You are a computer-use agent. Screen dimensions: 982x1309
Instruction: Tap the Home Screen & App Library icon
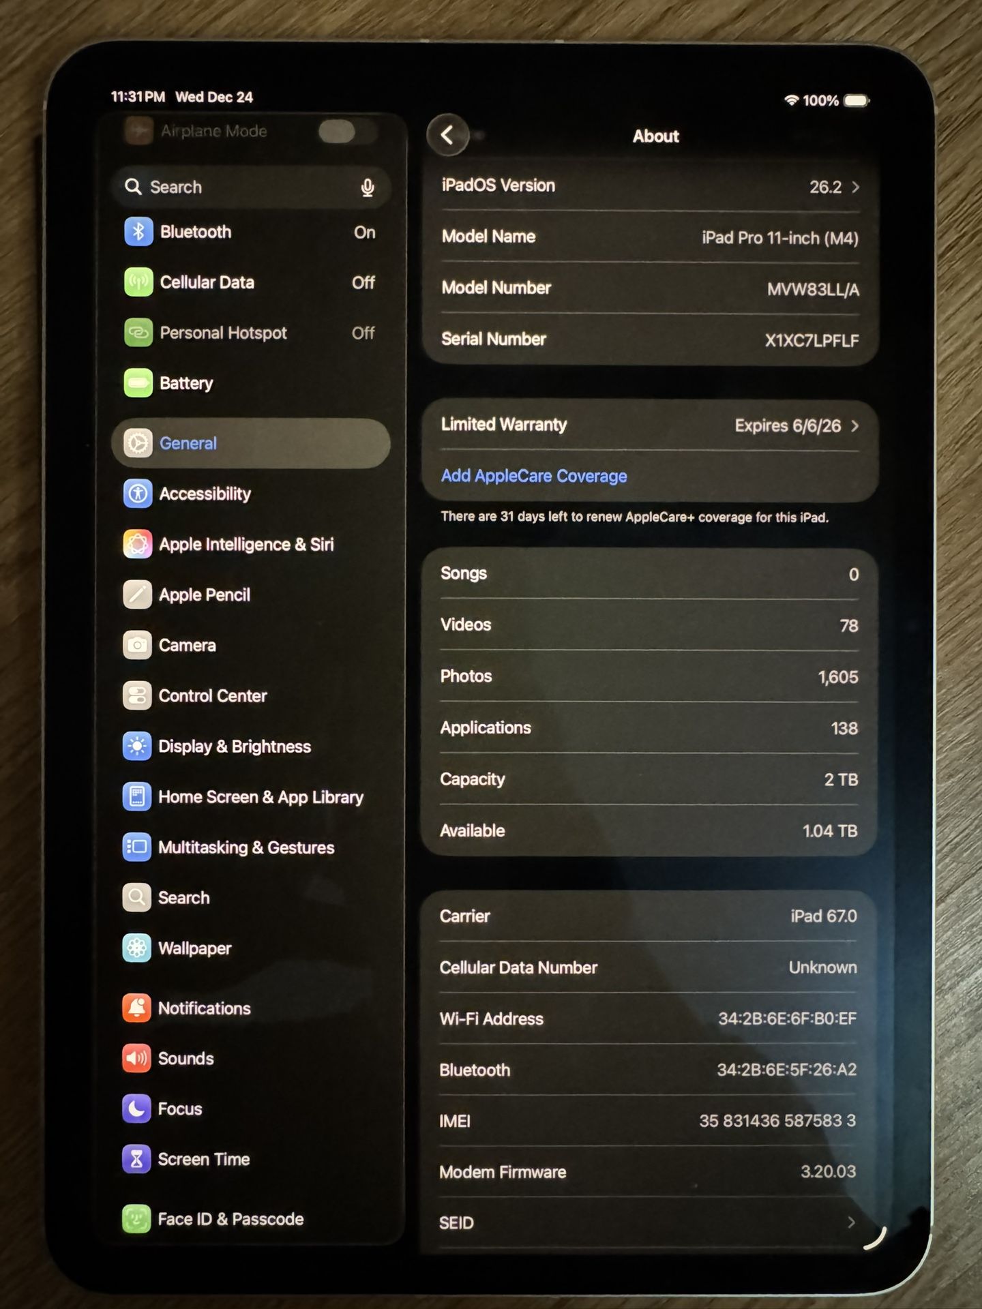click(x=137, y=796)
